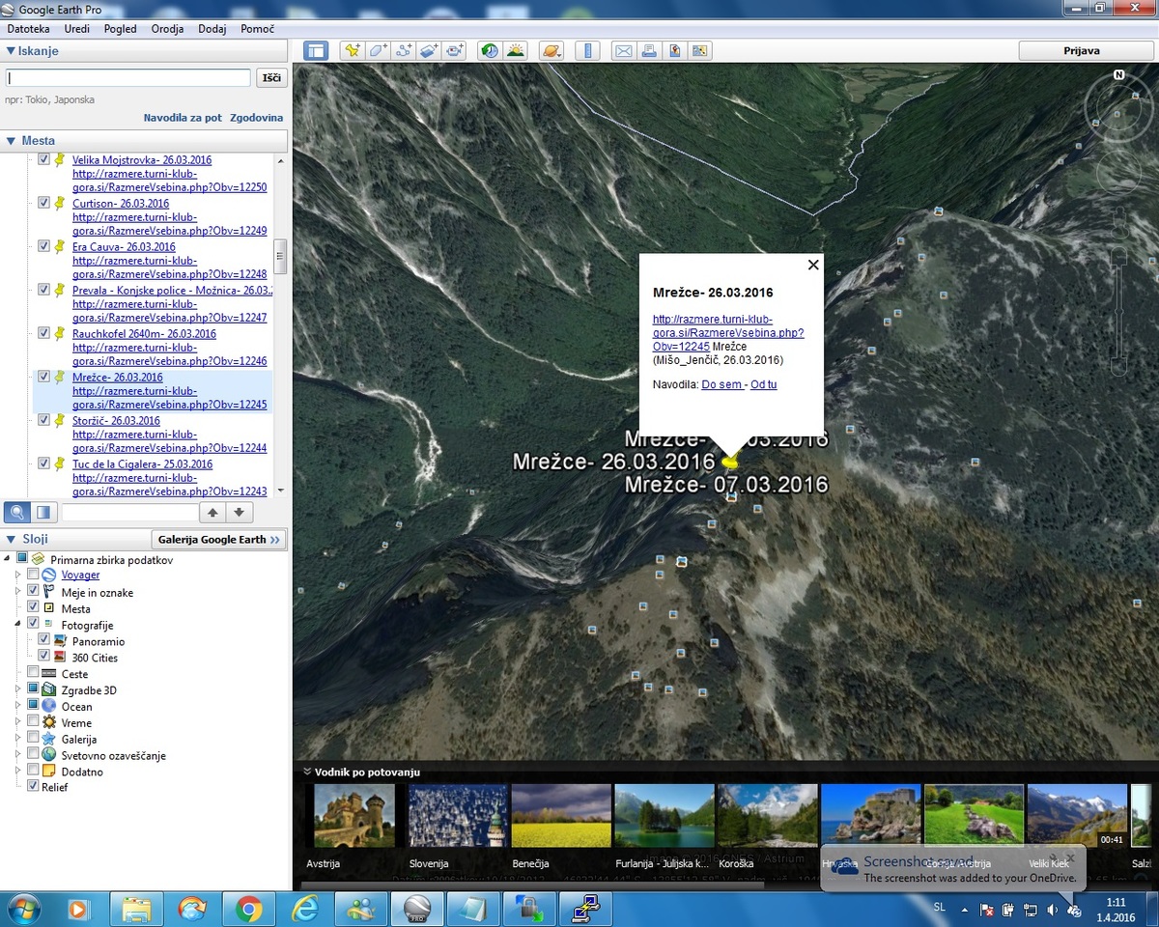The image size is (1159, 927).
Task: Disable the Panoramio photos layer
Action: point(43,640)
